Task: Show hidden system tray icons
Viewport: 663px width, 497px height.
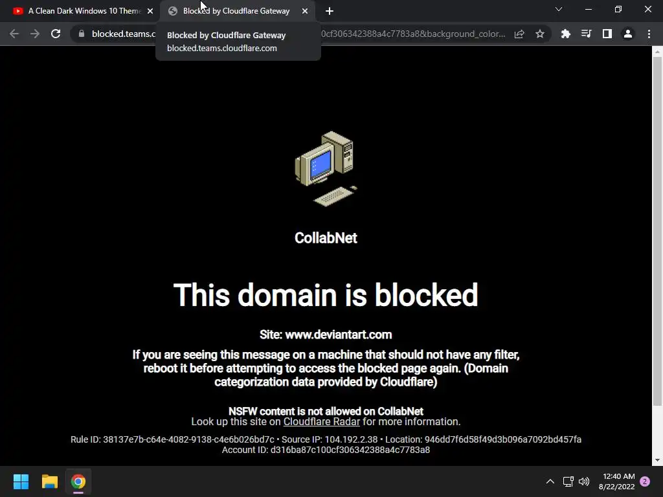Action: (550, 481)
